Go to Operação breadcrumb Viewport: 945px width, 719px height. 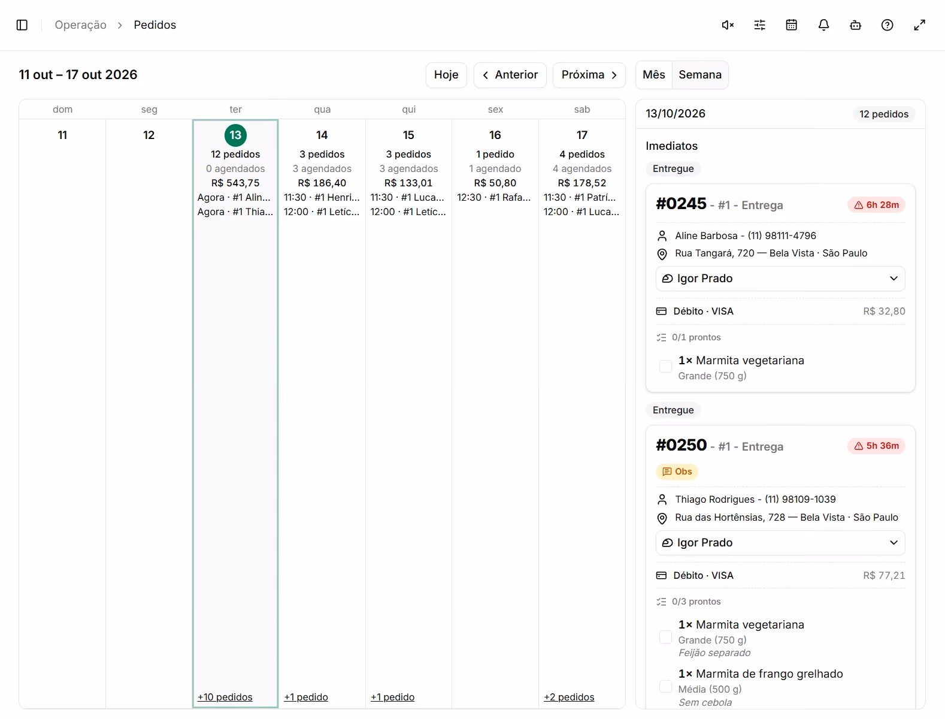pyautogui.click(x=81, y=25)
